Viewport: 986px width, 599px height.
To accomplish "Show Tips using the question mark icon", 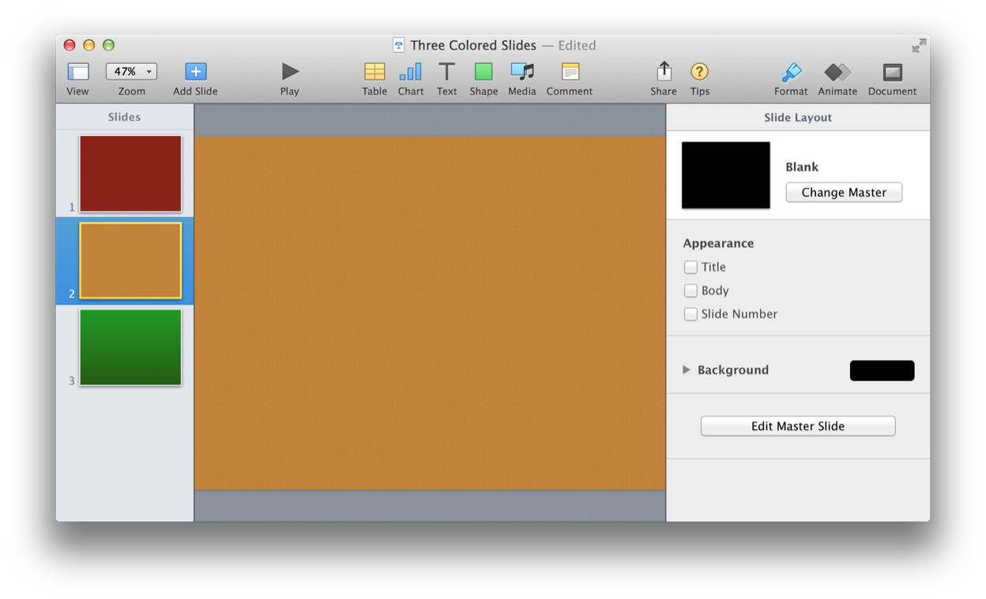I will 699,72.
